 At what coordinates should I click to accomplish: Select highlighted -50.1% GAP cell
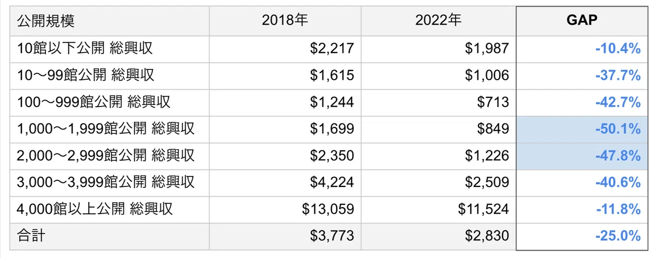pyautogui.click(x=581, y=129)
